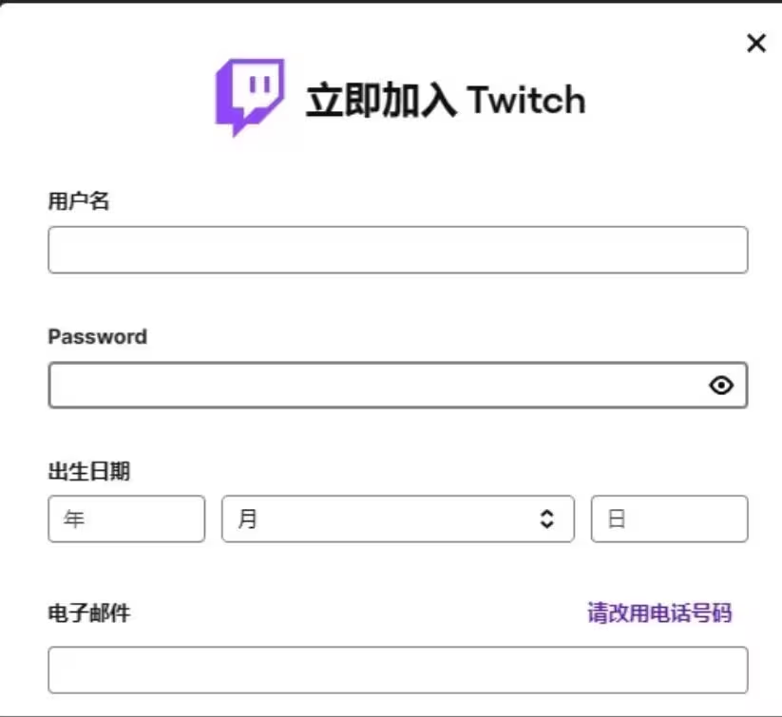The image size is (782, 717).
Task: Click the 出生日期 label
Action: (x=88, y=471)
